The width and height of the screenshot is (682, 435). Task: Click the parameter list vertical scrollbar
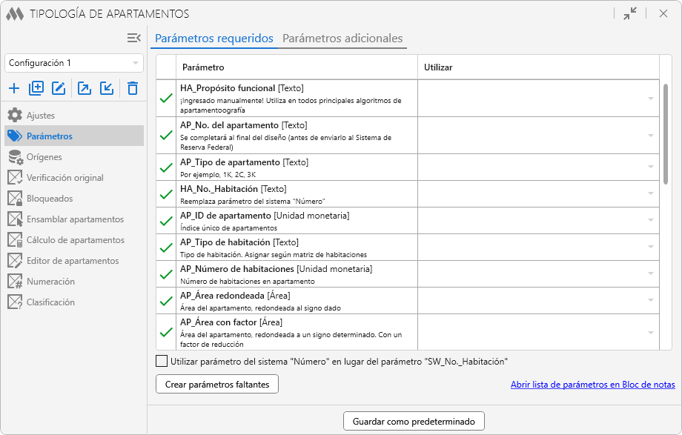[x=666, y=133]
